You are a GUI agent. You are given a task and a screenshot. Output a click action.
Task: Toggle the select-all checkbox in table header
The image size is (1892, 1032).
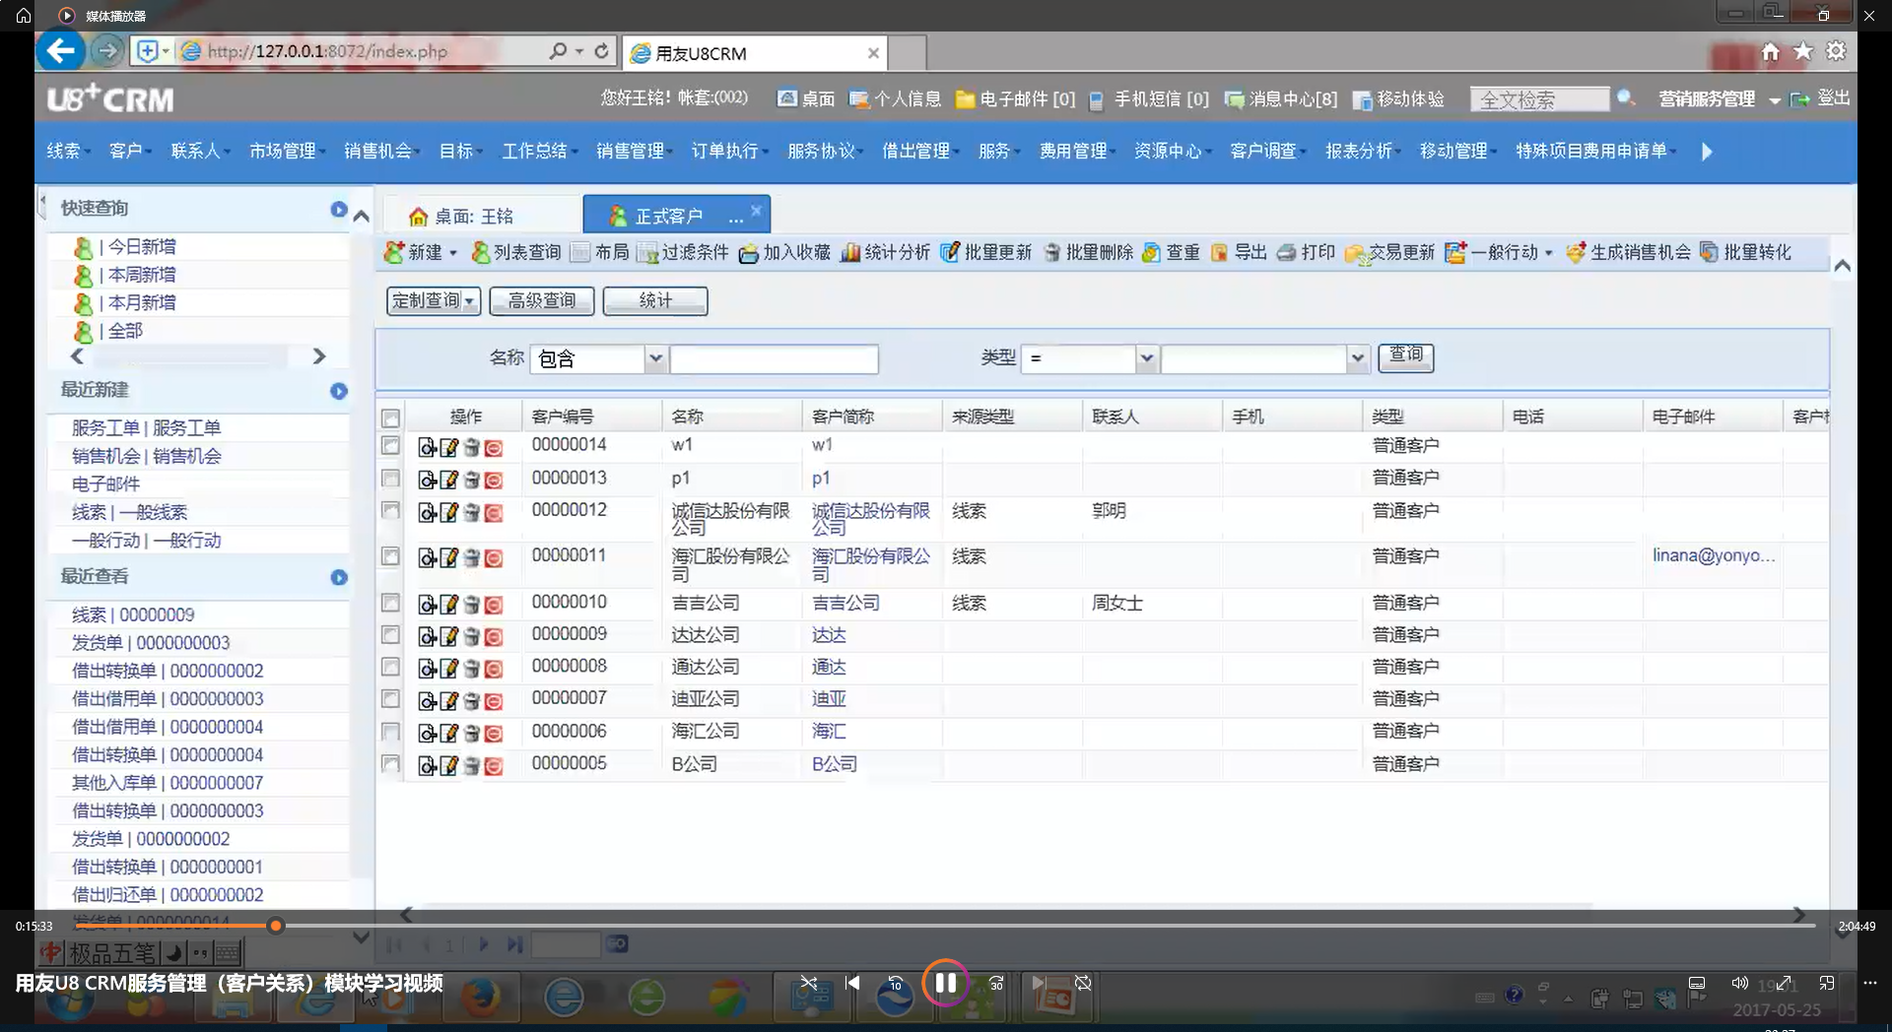[390, 418]
